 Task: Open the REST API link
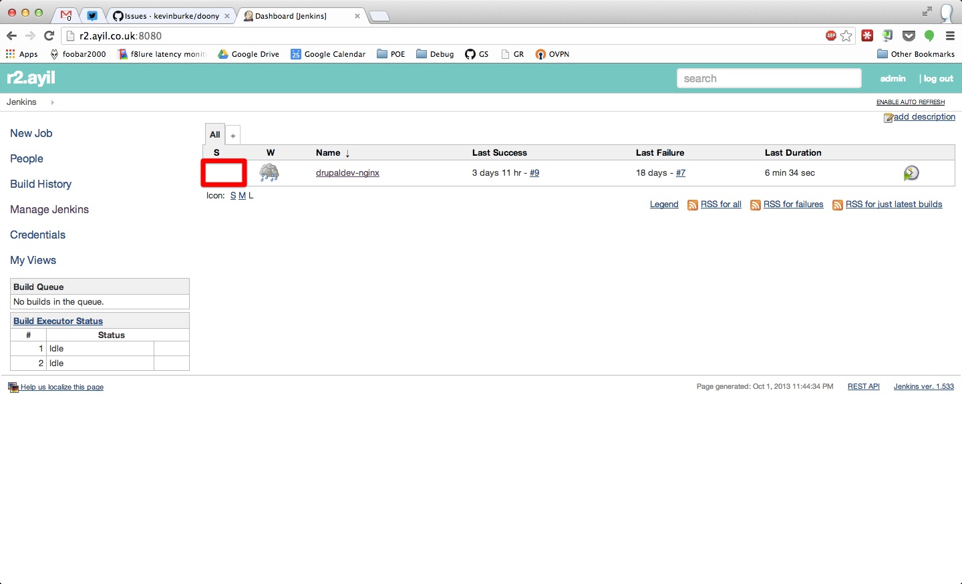click(864, 387)
